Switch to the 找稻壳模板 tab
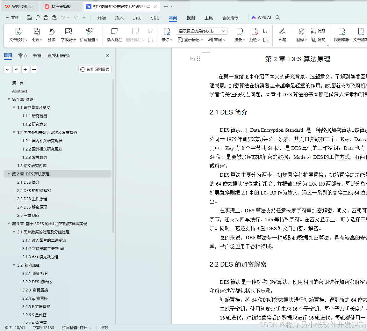 point(61,7)
